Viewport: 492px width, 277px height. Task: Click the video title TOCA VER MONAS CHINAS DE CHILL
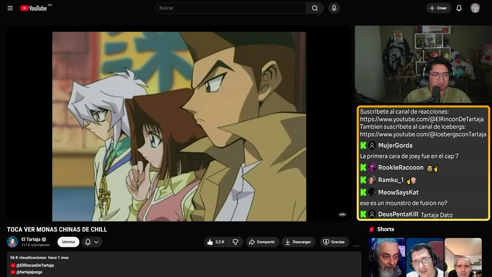[x=57, y=229]
